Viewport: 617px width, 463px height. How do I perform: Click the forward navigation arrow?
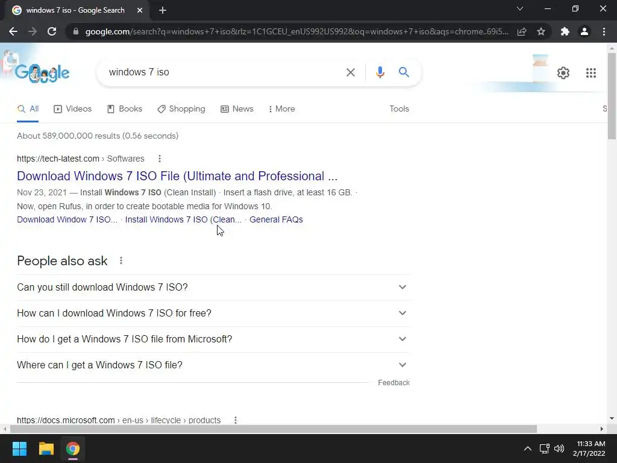tap(33, 31)
